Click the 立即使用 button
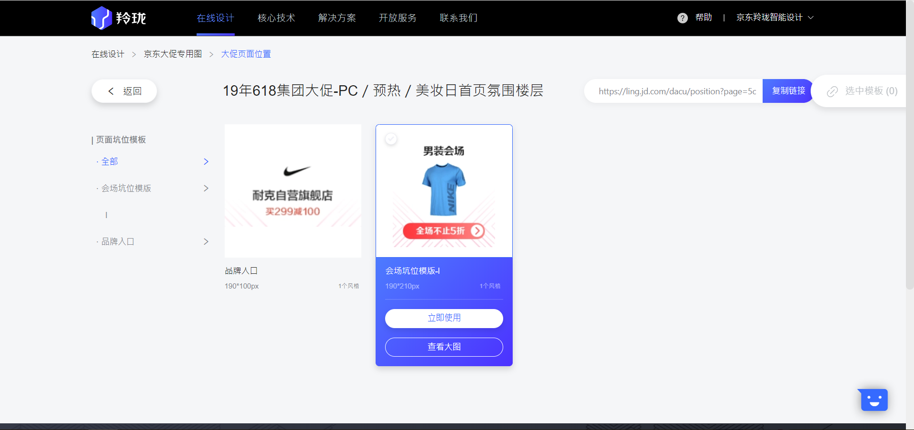 (x=444, y=318)
